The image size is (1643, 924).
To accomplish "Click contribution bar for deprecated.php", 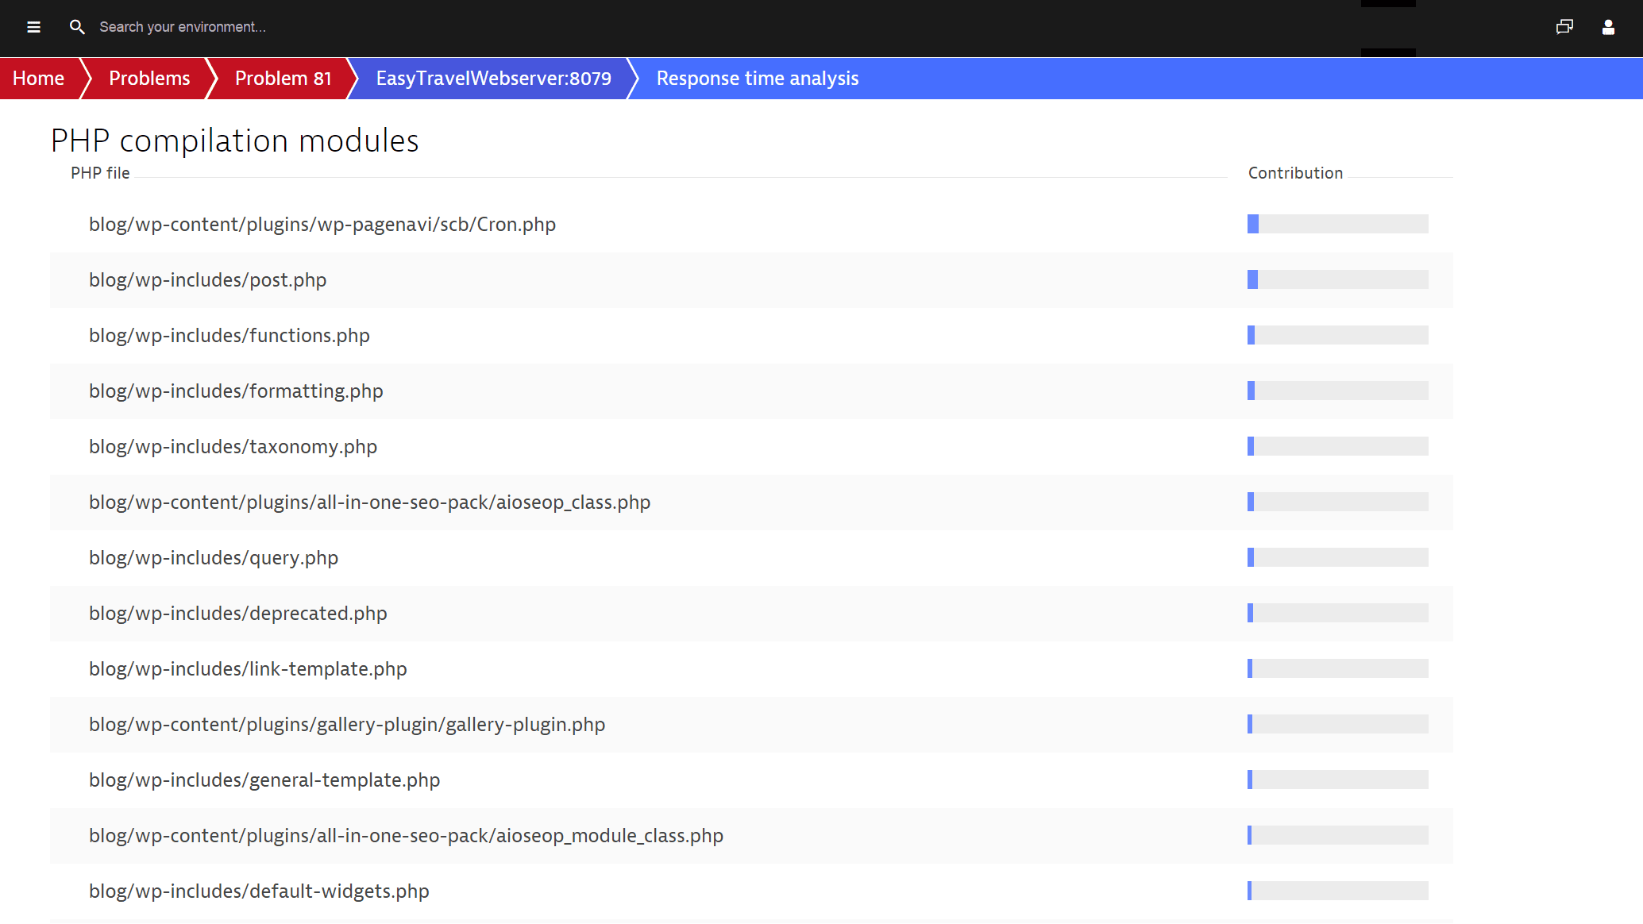I will 1338,613.
